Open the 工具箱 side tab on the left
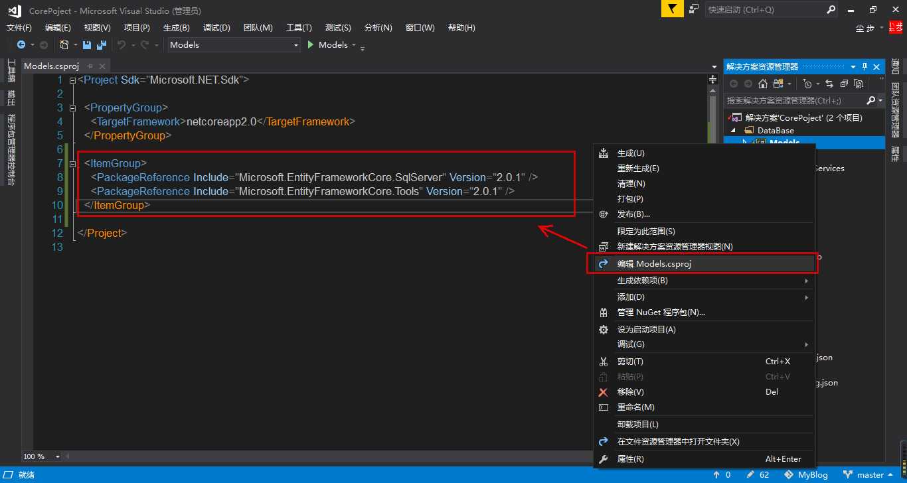 pyautogui.click(x=11, y=72)
